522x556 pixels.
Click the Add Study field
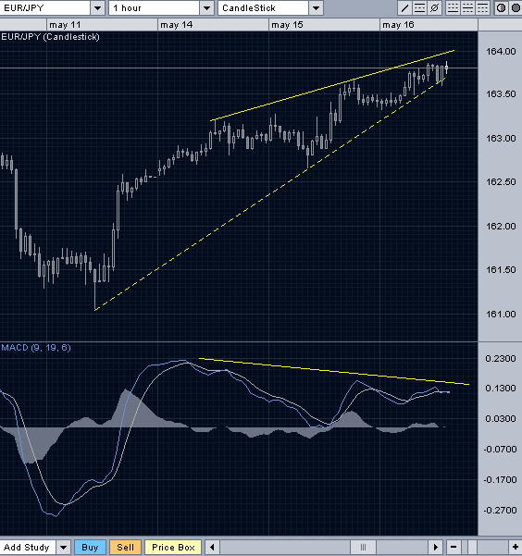28,547
